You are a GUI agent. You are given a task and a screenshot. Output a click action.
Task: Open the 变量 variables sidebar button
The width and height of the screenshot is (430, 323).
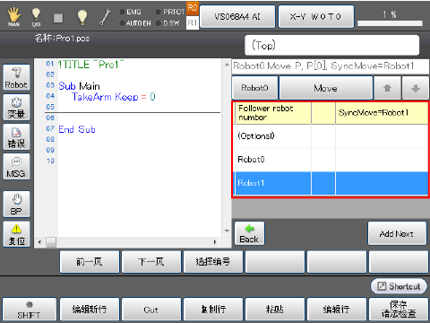pos(16,107)
